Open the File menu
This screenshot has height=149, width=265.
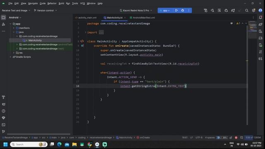10,3
